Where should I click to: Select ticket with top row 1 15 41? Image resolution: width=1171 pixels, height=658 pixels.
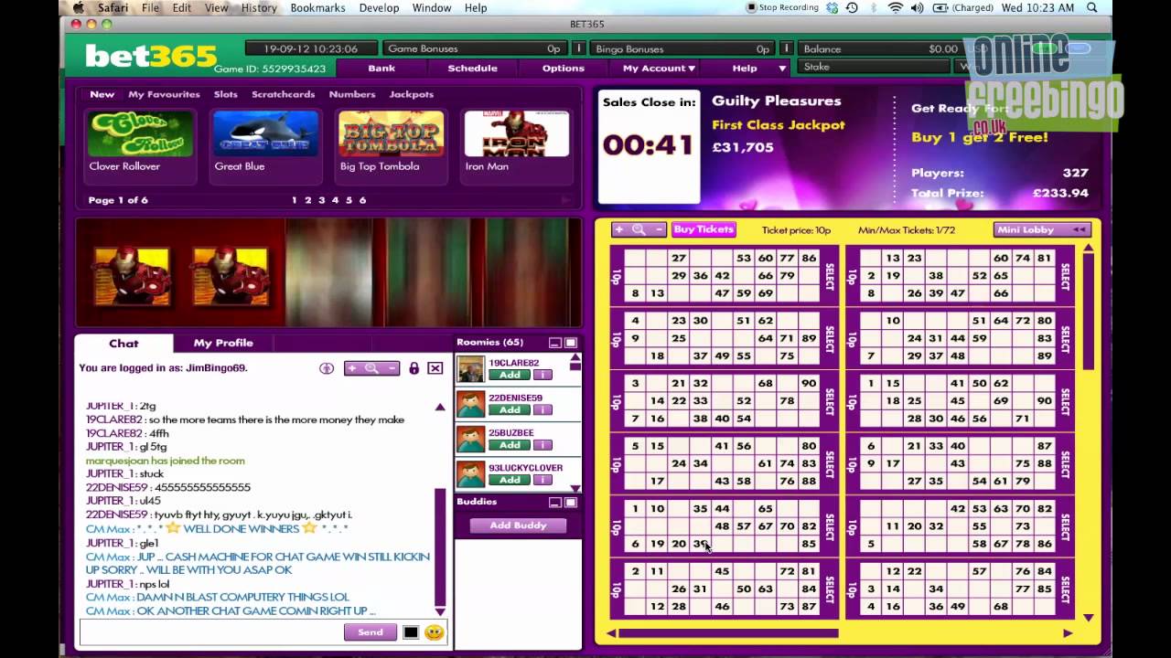tap(1065, 401)
